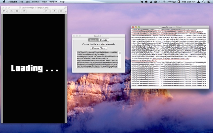
Task: Open the File menu
Action: click(21, 2)
